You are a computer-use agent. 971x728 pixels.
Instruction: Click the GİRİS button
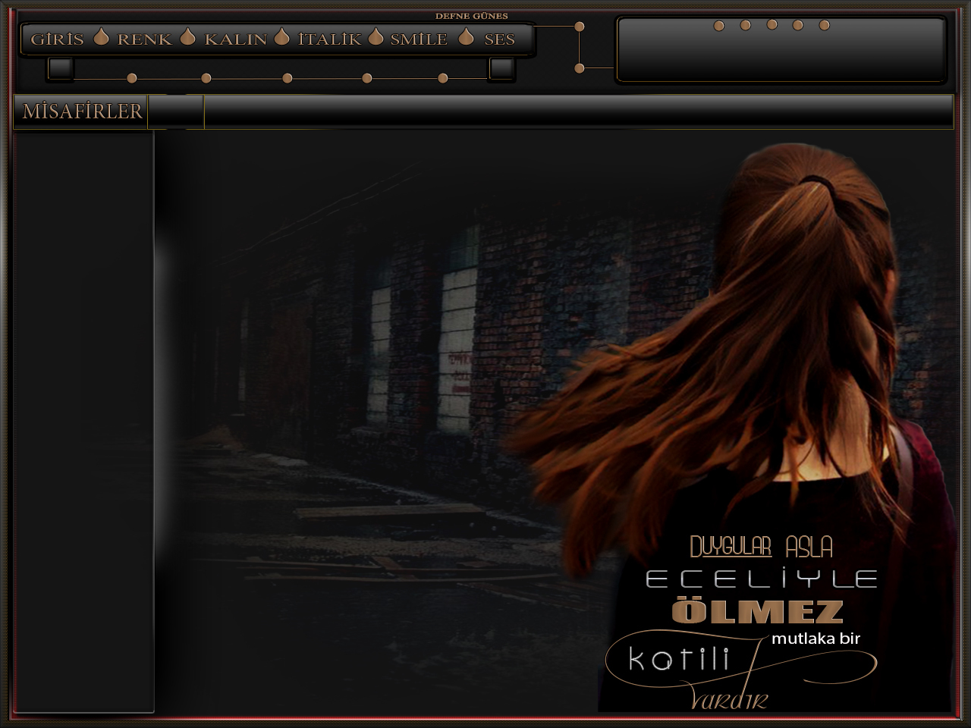57,39
